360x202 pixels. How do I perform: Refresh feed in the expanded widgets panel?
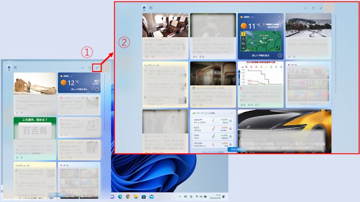point(313,8)
